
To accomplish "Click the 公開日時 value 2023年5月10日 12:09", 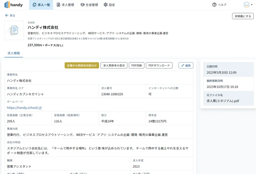I will click(221, 72).
